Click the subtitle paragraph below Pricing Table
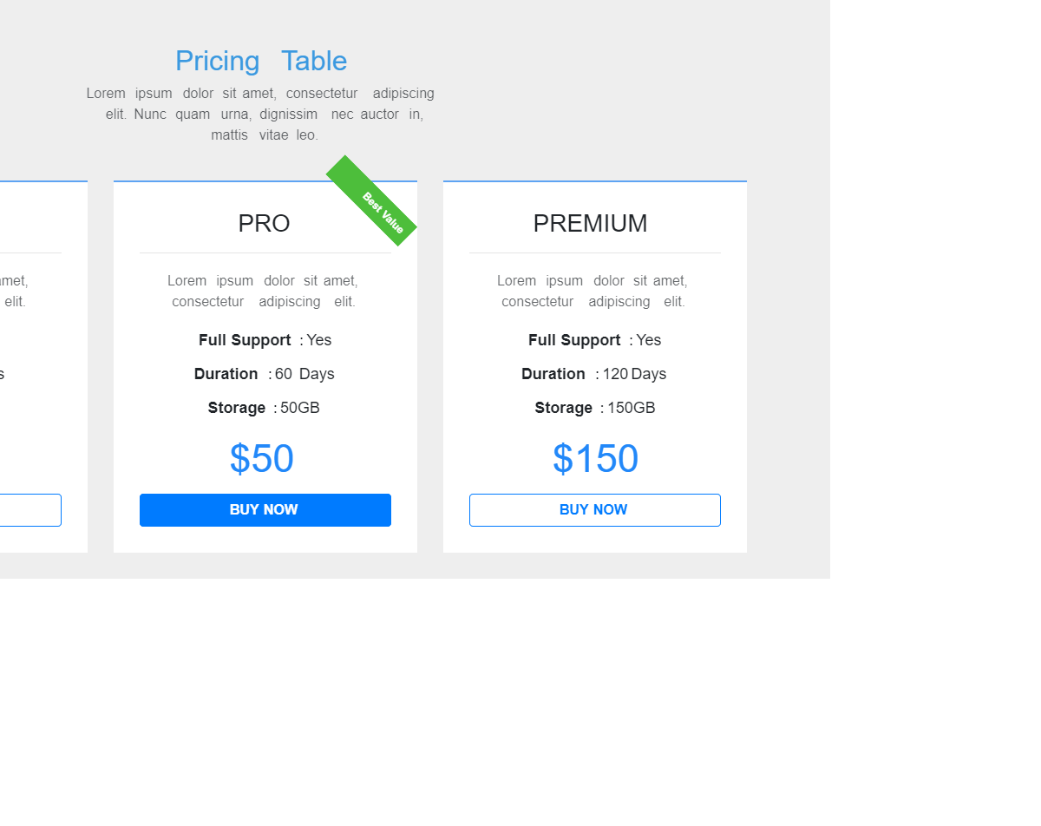The width and height of the screenshot is (1041, 826). click(x=261, y=114)
